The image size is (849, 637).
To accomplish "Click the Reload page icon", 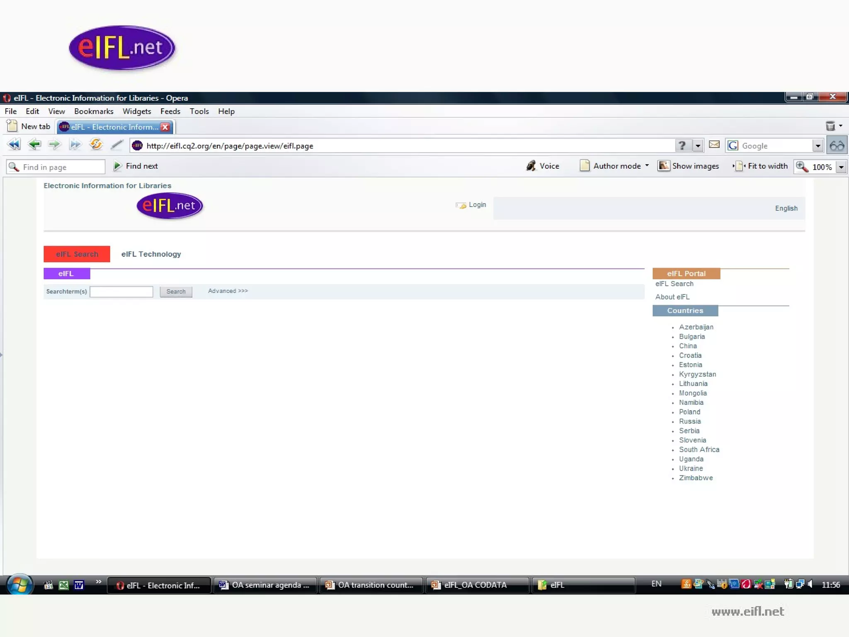I will [x=96, y=145].
